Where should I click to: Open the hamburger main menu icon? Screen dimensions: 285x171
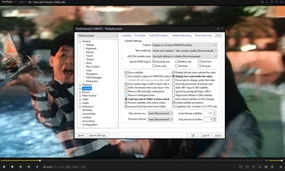click(281, 167)
